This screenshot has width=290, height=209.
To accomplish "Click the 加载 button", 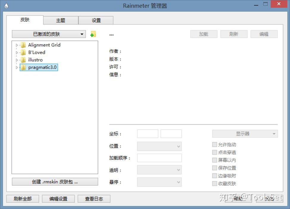I will tap(204, 34).
